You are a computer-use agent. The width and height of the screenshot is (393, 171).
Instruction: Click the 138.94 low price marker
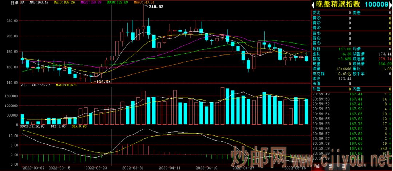coord(103,81)
